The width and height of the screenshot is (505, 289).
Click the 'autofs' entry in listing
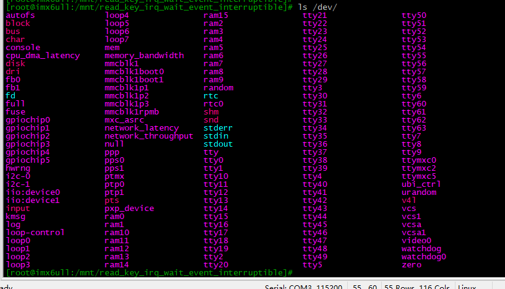20,15
